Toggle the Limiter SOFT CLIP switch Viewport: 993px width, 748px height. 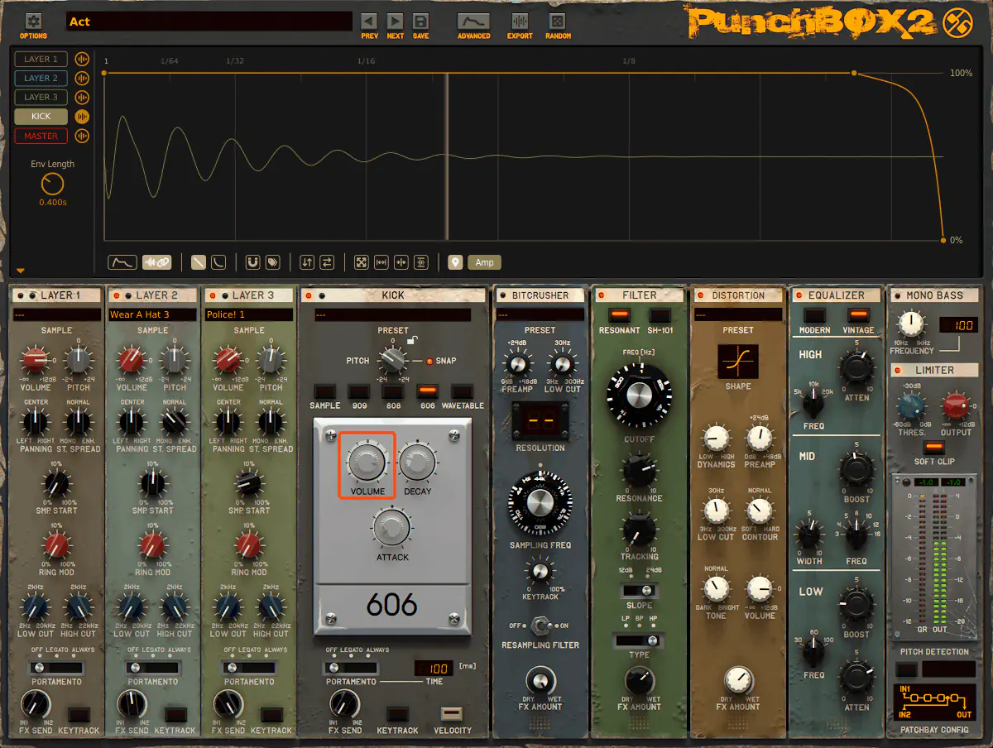pos(934,448)
